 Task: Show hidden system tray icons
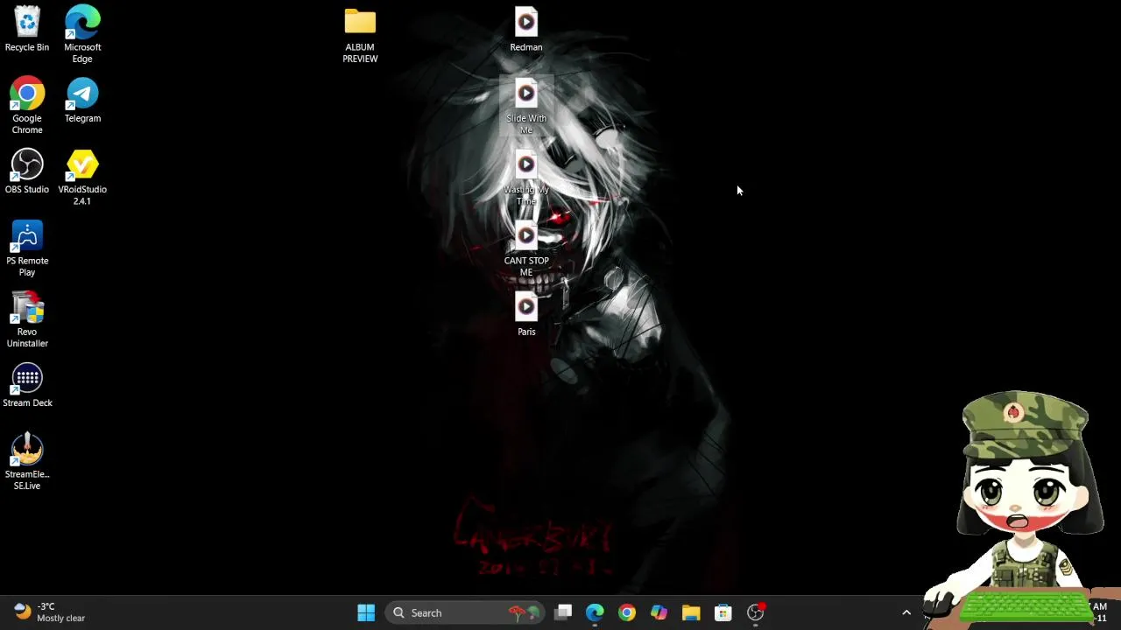906,613
